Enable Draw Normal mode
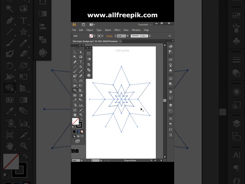Viewport: 245px width, 184px height. (74, 136)
